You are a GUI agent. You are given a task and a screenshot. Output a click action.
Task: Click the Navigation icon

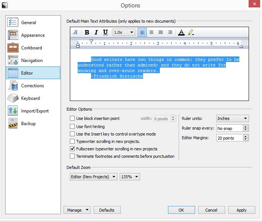pos(13,60)
